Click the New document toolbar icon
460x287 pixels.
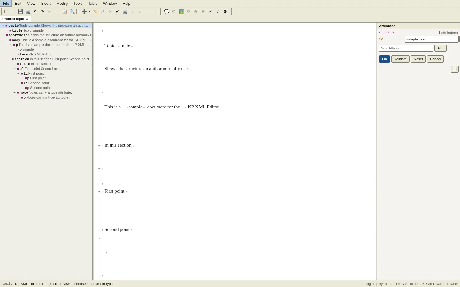6,11
